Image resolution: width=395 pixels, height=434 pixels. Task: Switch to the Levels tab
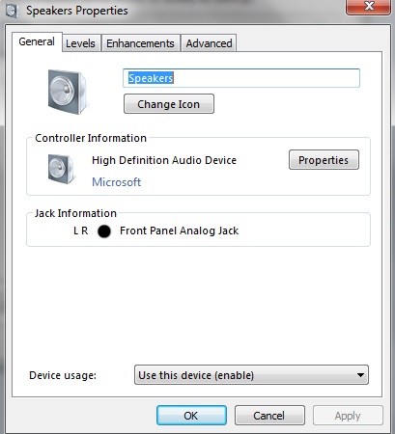click(x=80, y=43)
